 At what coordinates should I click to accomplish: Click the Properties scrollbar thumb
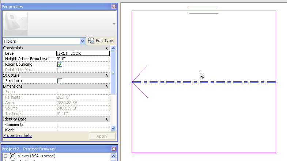113,73
